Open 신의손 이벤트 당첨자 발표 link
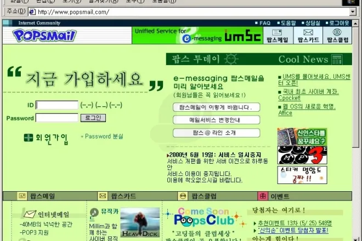This screenshot has width=362, height=241. [293, 230]
